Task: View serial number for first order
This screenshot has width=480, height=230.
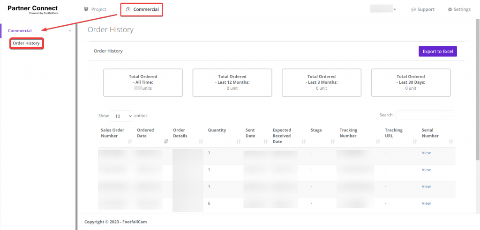Action: (426, 153)
